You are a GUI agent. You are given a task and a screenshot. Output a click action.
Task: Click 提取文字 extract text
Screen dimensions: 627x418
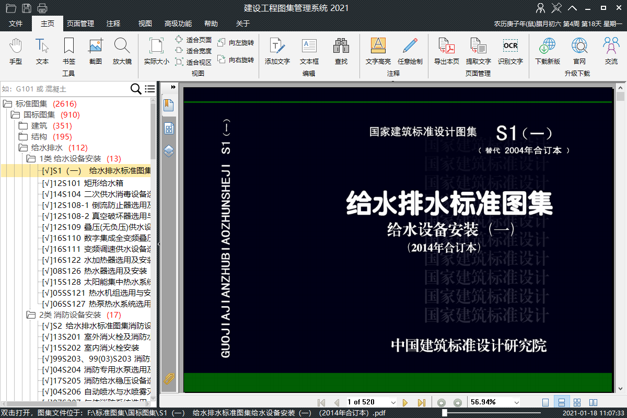pyautogui.click(x=479, y=51)
